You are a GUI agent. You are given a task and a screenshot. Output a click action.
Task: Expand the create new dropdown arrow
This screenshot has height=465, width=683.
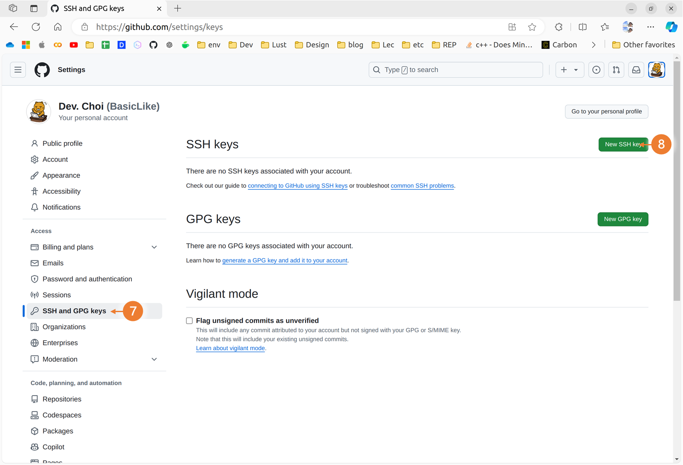(576, 70)
